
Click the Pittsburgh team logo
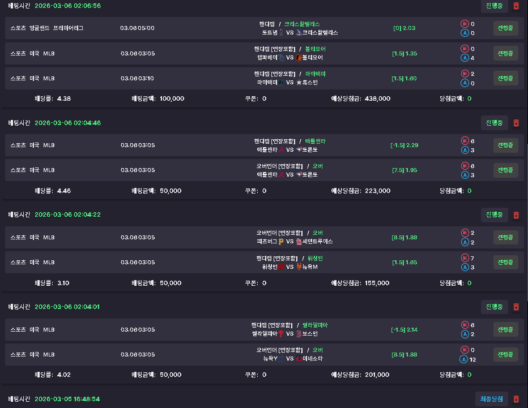(x=280, y=242)
